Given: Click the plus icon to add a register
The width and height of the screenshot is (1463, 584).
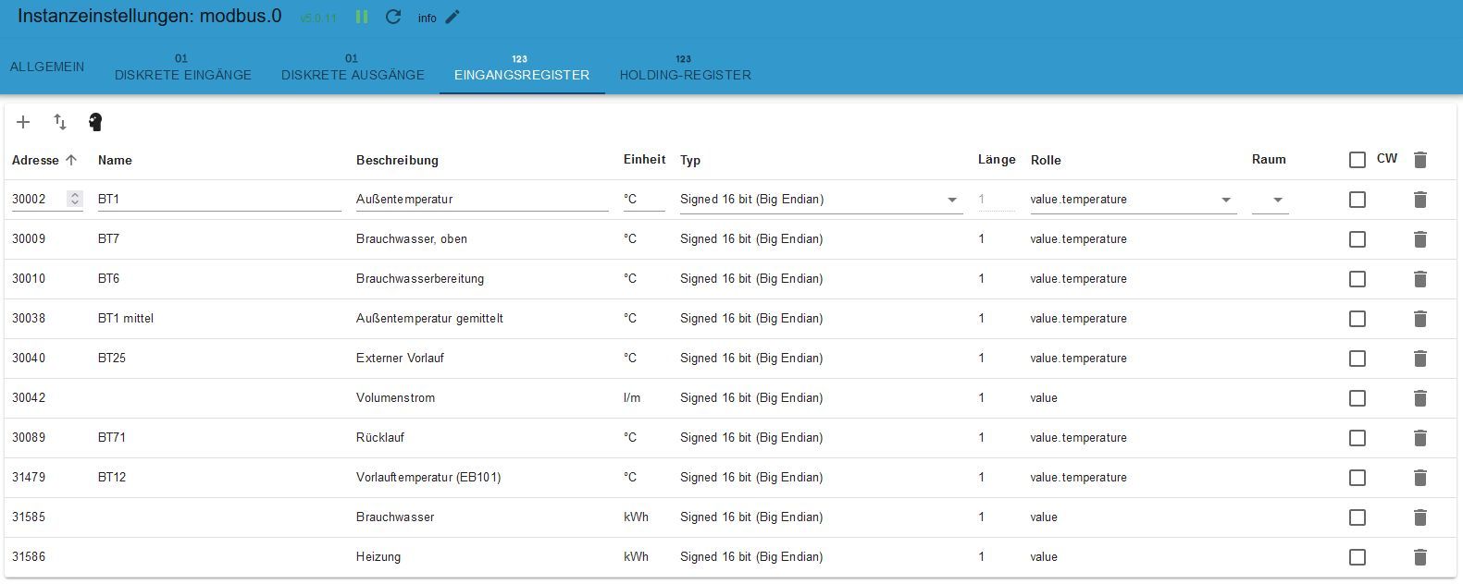Looking at the screenshot, I should pyautogui.click(x=23, y=122).
